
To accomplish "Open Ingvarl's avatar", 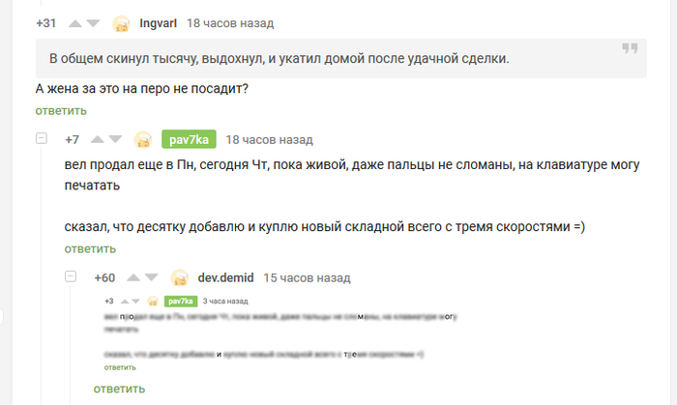I will [x=121, y=24].
